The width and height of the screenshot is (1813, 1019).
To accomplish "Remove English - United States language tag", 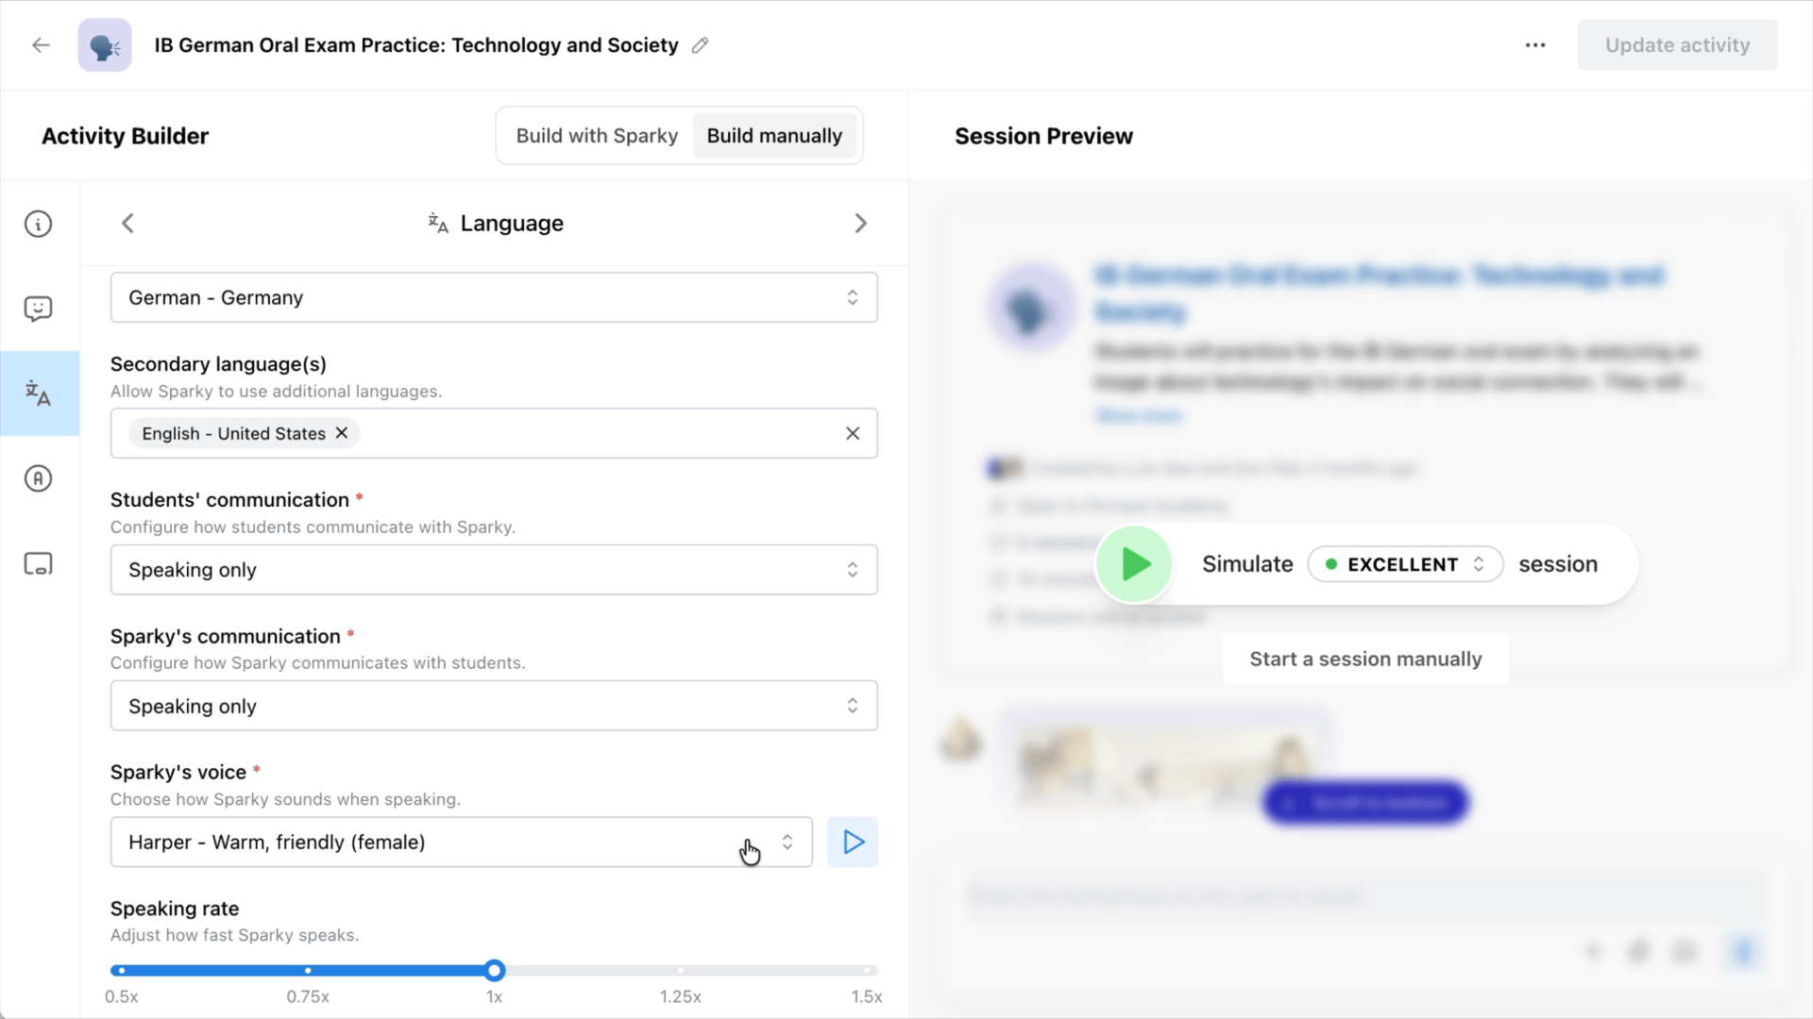I will tap(342, 433).
